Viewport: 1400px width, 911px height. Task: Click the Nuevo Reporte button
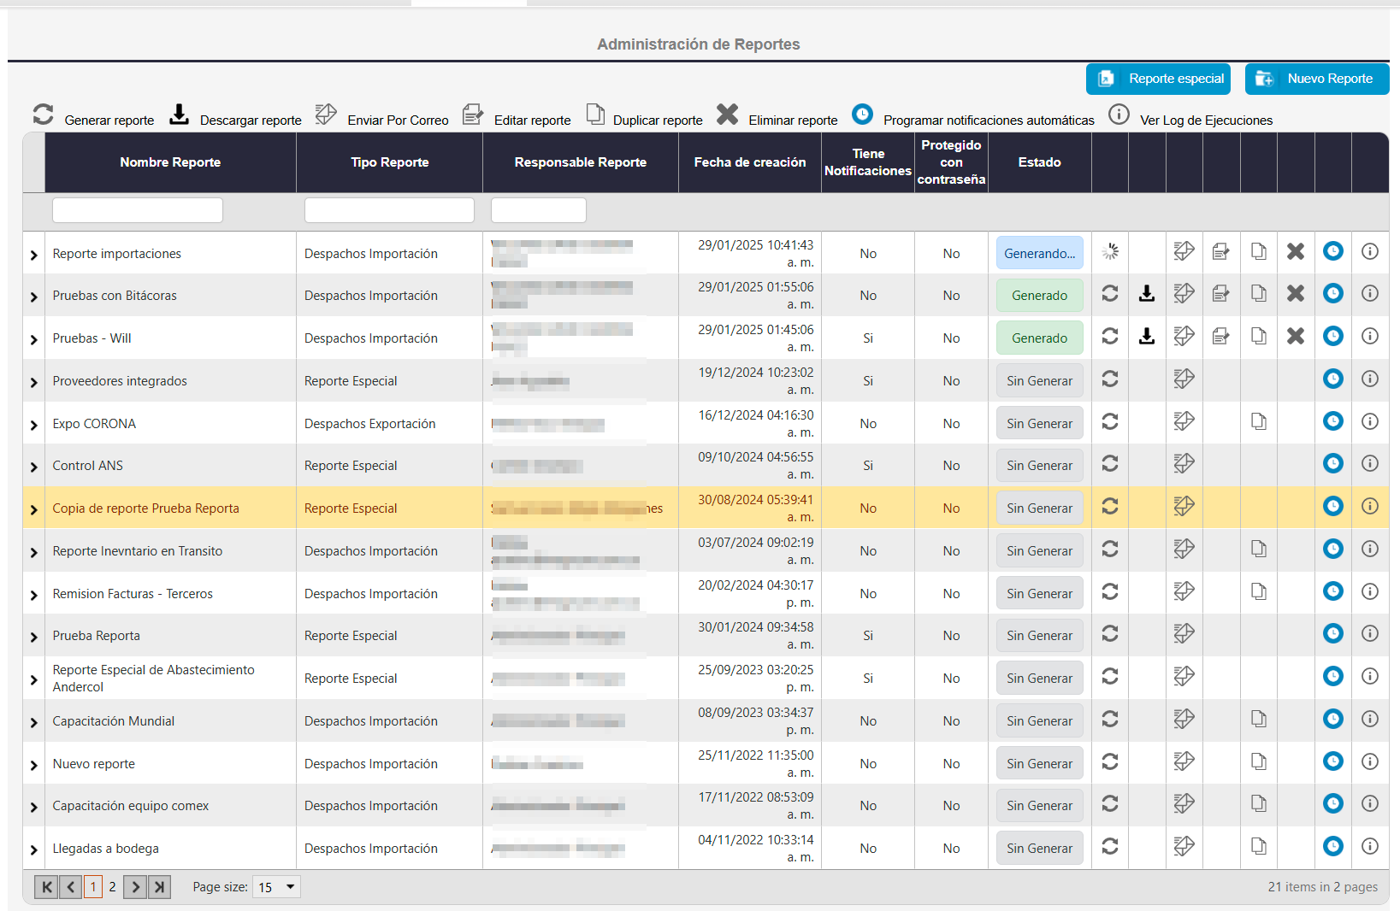[1317, 79]
